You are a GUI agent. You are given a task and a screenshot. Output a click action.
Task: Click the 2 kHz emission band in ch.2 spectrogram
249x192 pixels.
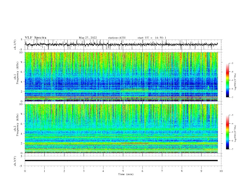click(x=121, y=143)
